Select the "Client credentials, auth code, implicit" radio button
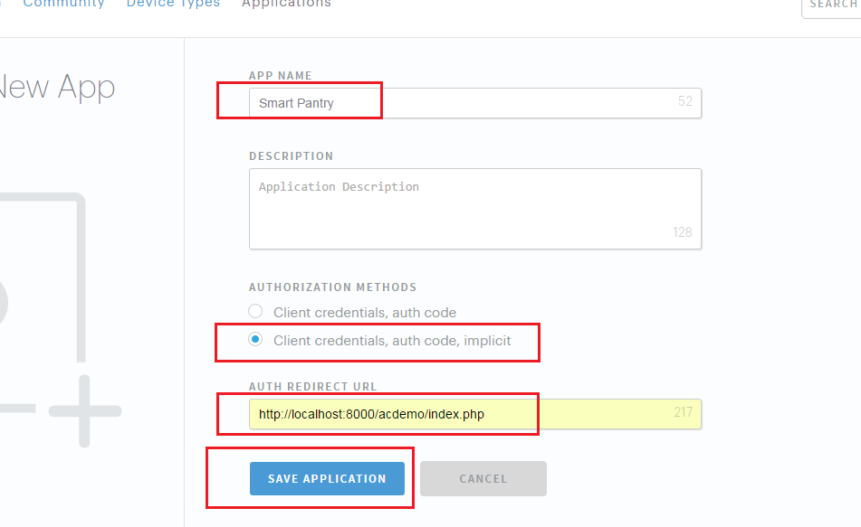Viewport: 861px width, 527px height. [x=256, y=340]
